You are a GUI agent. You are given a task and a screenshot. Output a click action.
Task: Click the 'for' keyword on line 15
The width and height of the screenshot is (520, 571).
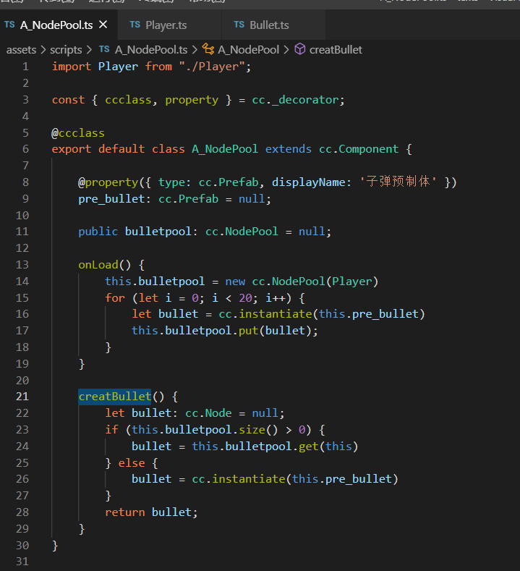[115, 298]
